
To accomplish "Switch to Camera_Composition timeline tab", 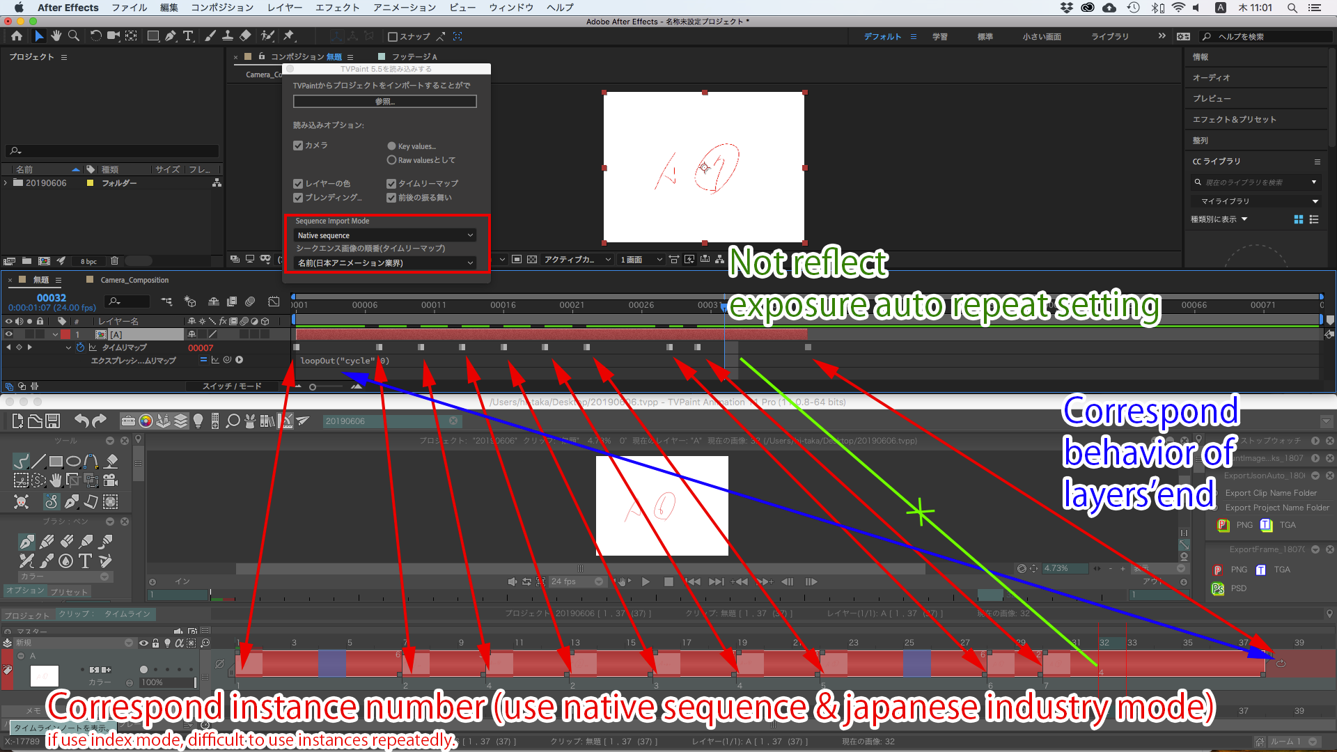I will tap(134, 280).
